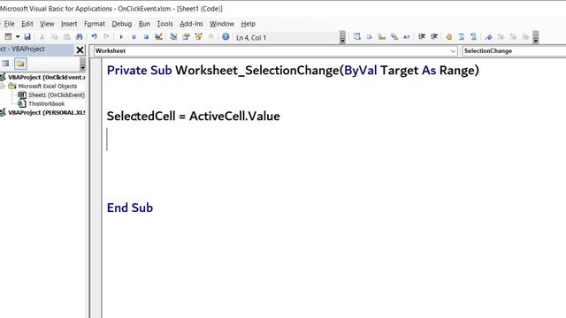Open the Debug menu
The width and height of the screenshot is (566, 318).
pos(122,24)
